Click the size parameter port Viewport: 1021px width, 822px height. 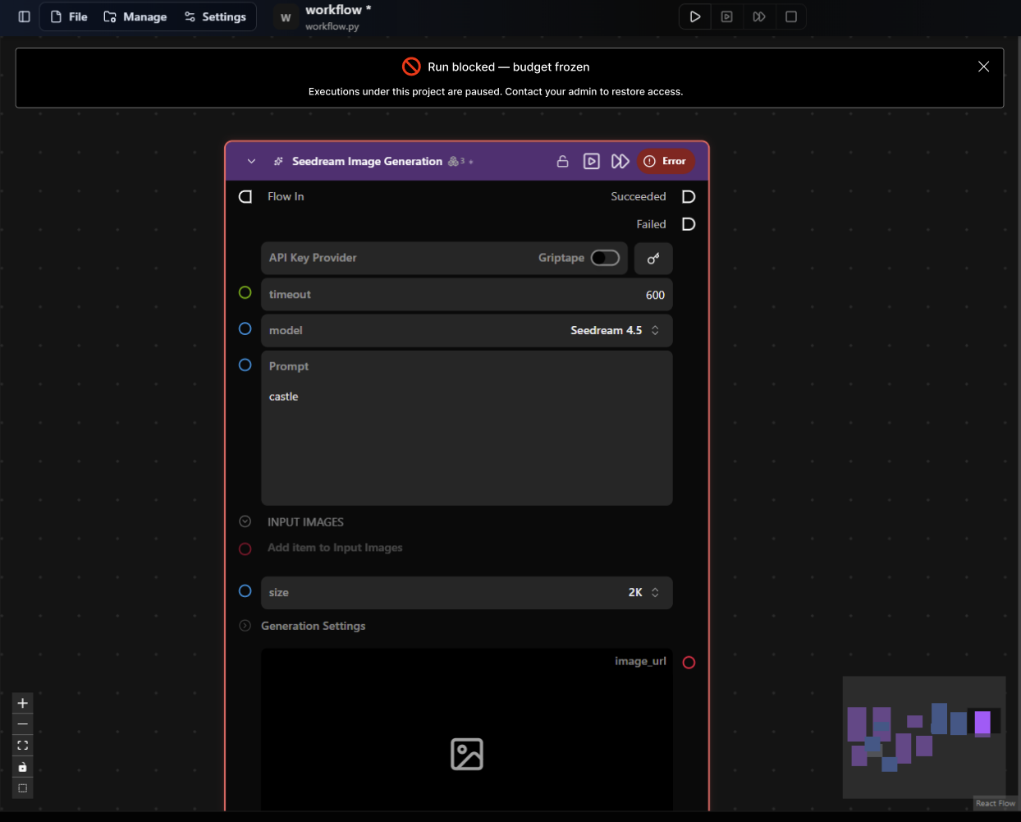(x=245, y=590)
